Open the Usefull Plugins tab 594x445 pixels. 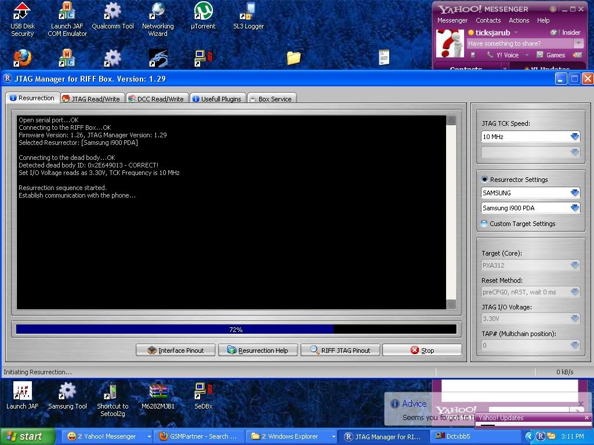(x=218, y=99)
